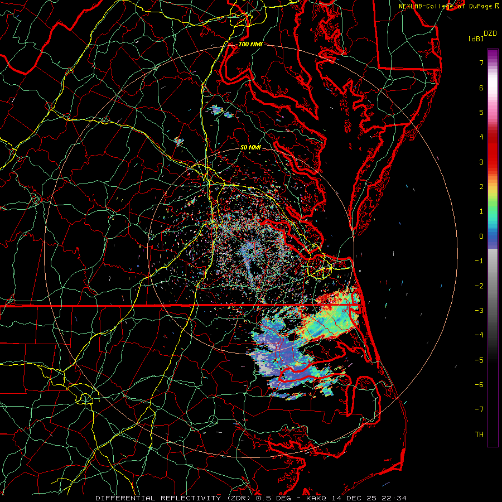Click the 14 DEC 25 date text
This screenshot has width=502, height=502.
pos(353,498)
